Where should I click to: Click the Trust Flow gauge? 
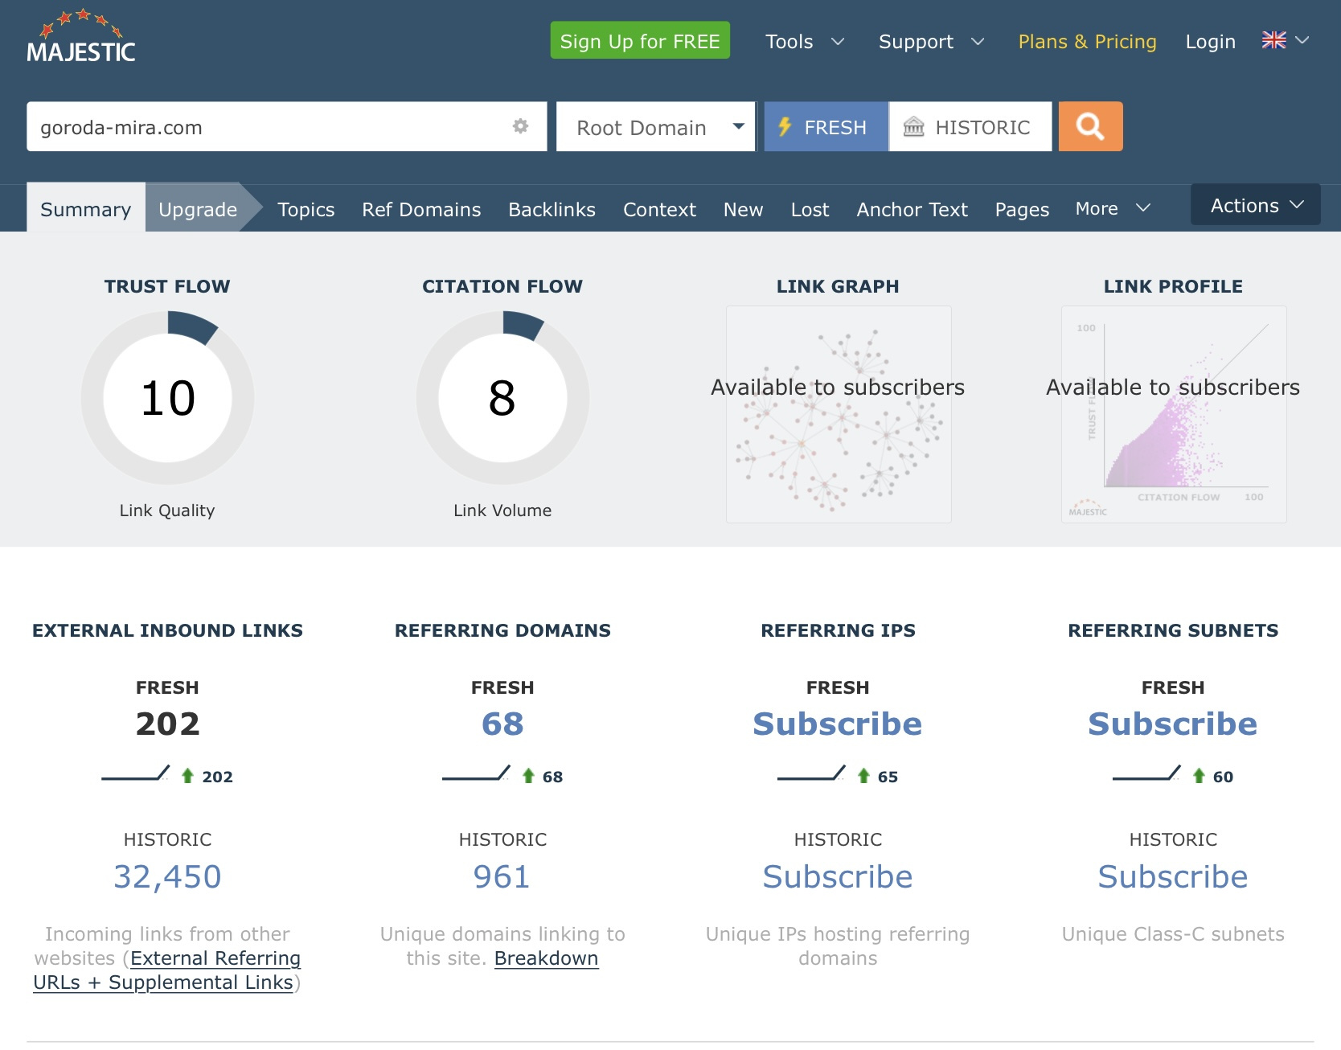pyautogui.click(x=167, y=398)
